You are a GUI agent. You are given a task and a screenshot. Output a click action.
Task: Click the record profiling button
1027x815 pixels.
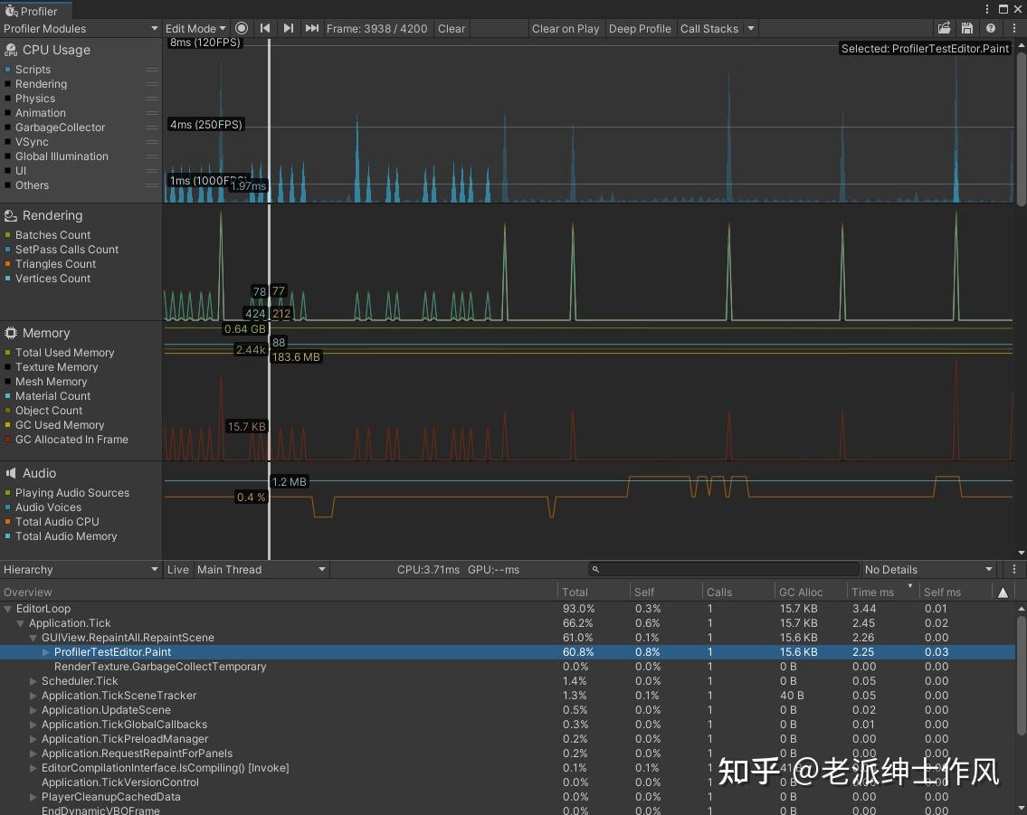click(242, 28)
